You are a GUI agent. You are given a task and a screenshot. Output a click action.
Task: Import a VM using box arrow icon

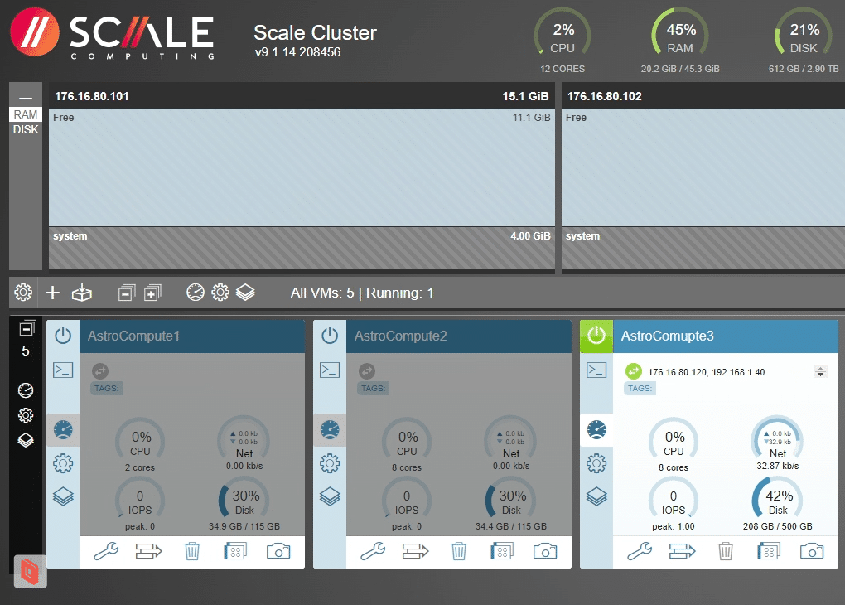[82, 293]
